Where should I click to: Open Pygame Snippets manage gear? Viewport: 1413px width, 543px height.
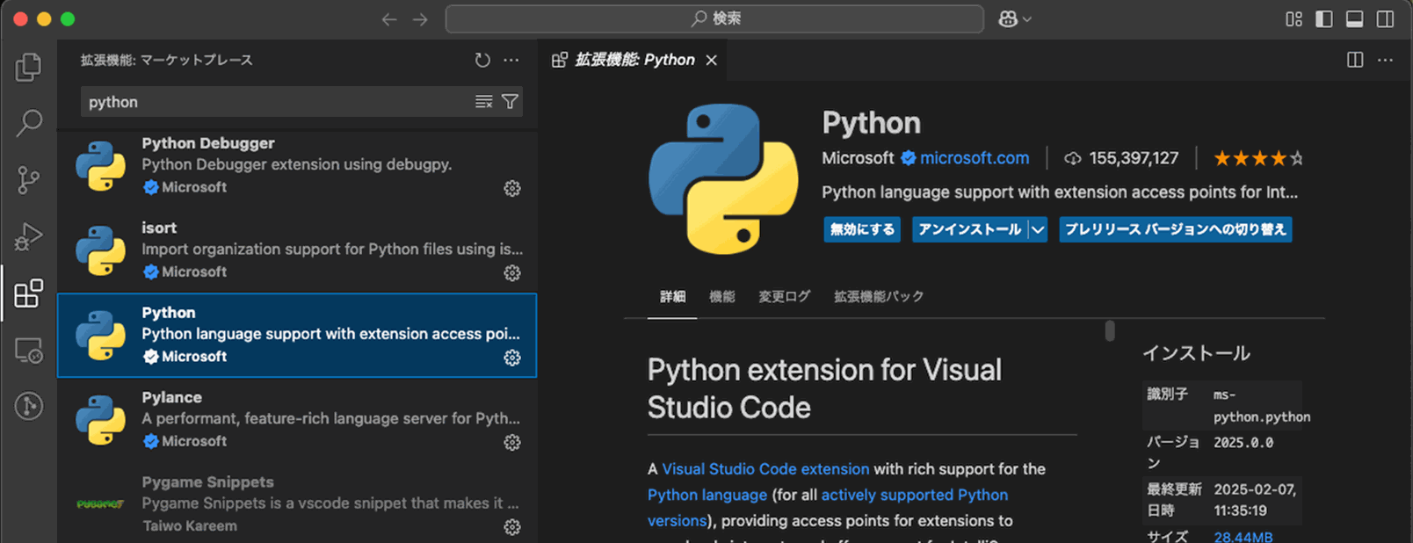click(x=512, y=527)
